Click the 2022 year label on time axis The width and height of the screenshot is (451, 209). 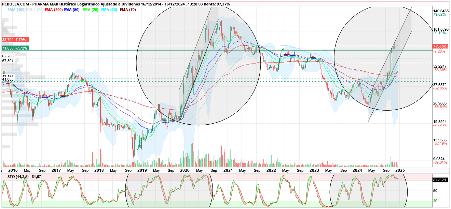(x=271, y=170)
